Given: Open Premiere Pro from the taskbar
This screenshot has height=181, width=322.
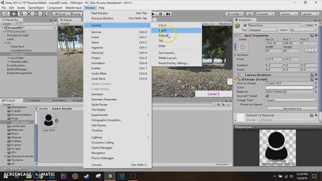Looking at the screenshot, I should [63, 176].
